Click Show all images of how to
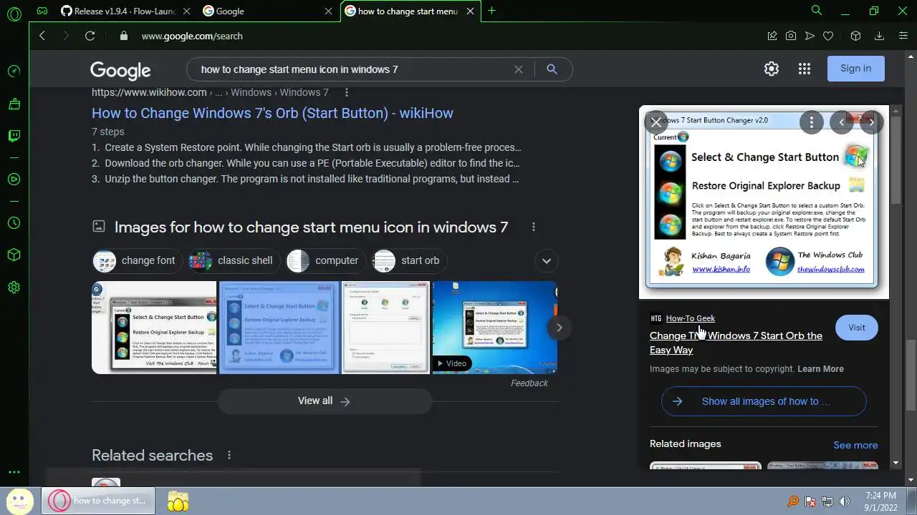This screenshot has height=515, width=917. click(x=764, y=401)
